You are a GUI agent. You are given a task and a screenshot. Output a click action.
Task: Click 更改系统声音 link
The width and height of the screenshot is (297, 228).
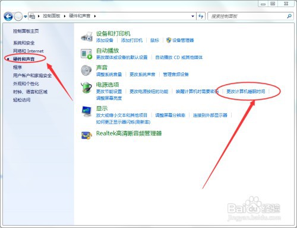[x=143, y=75]
